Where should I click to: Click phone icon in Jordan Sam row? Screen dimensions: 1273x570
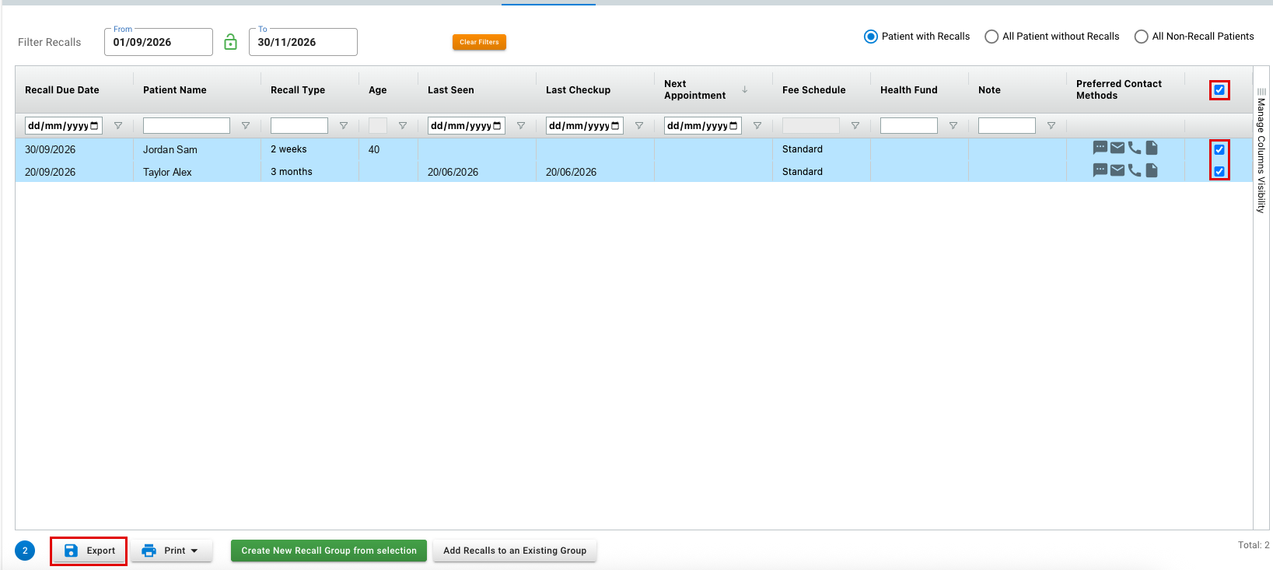(x=1135, y=148)
